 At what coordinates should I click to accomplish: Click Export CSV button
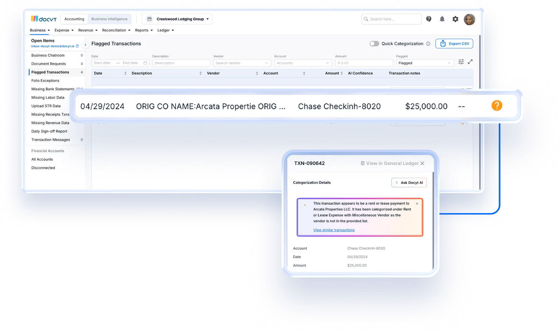pos(454,43)
